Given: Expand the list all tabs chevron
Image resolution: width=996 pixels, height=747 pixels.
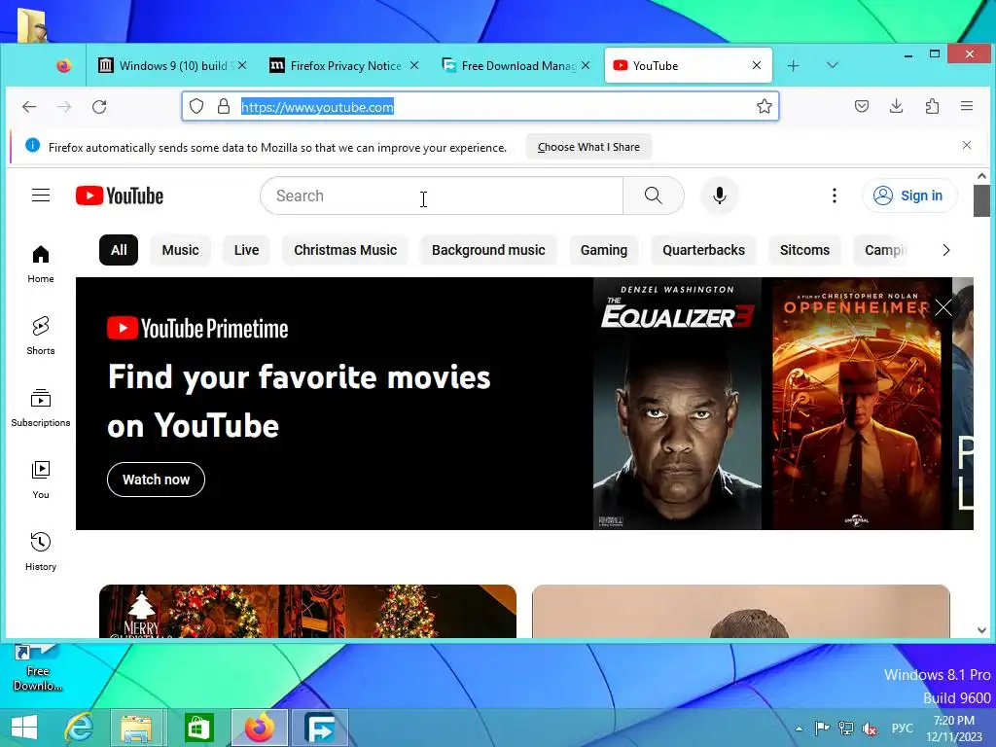Looking at the screenshot, I should point(833,65).
